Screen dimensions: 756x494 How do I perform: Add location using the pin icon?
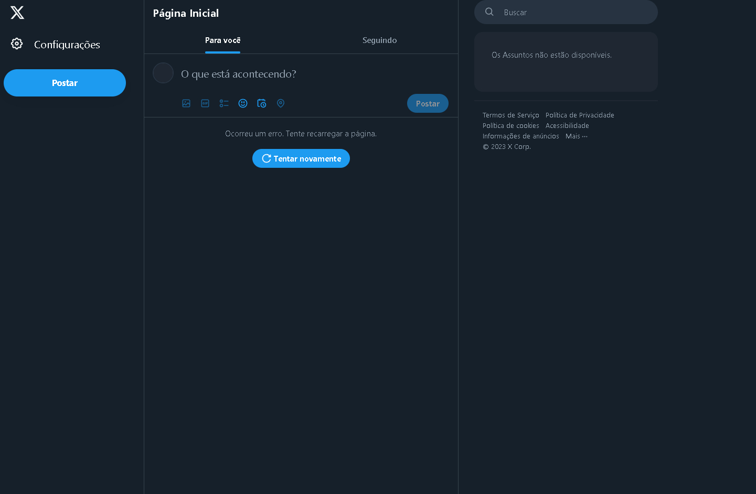tap(281, 103)
